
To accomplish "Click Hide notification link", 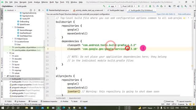I will (184, 14).
